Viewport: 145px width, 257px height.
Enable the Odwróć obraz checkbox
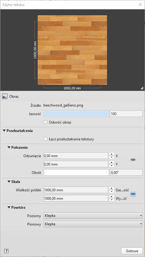(x=45, y=122)
